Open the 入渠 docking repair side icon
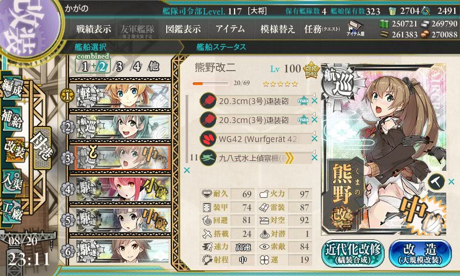460x276 pixels. pyautogui.click(x=12, y=182)
